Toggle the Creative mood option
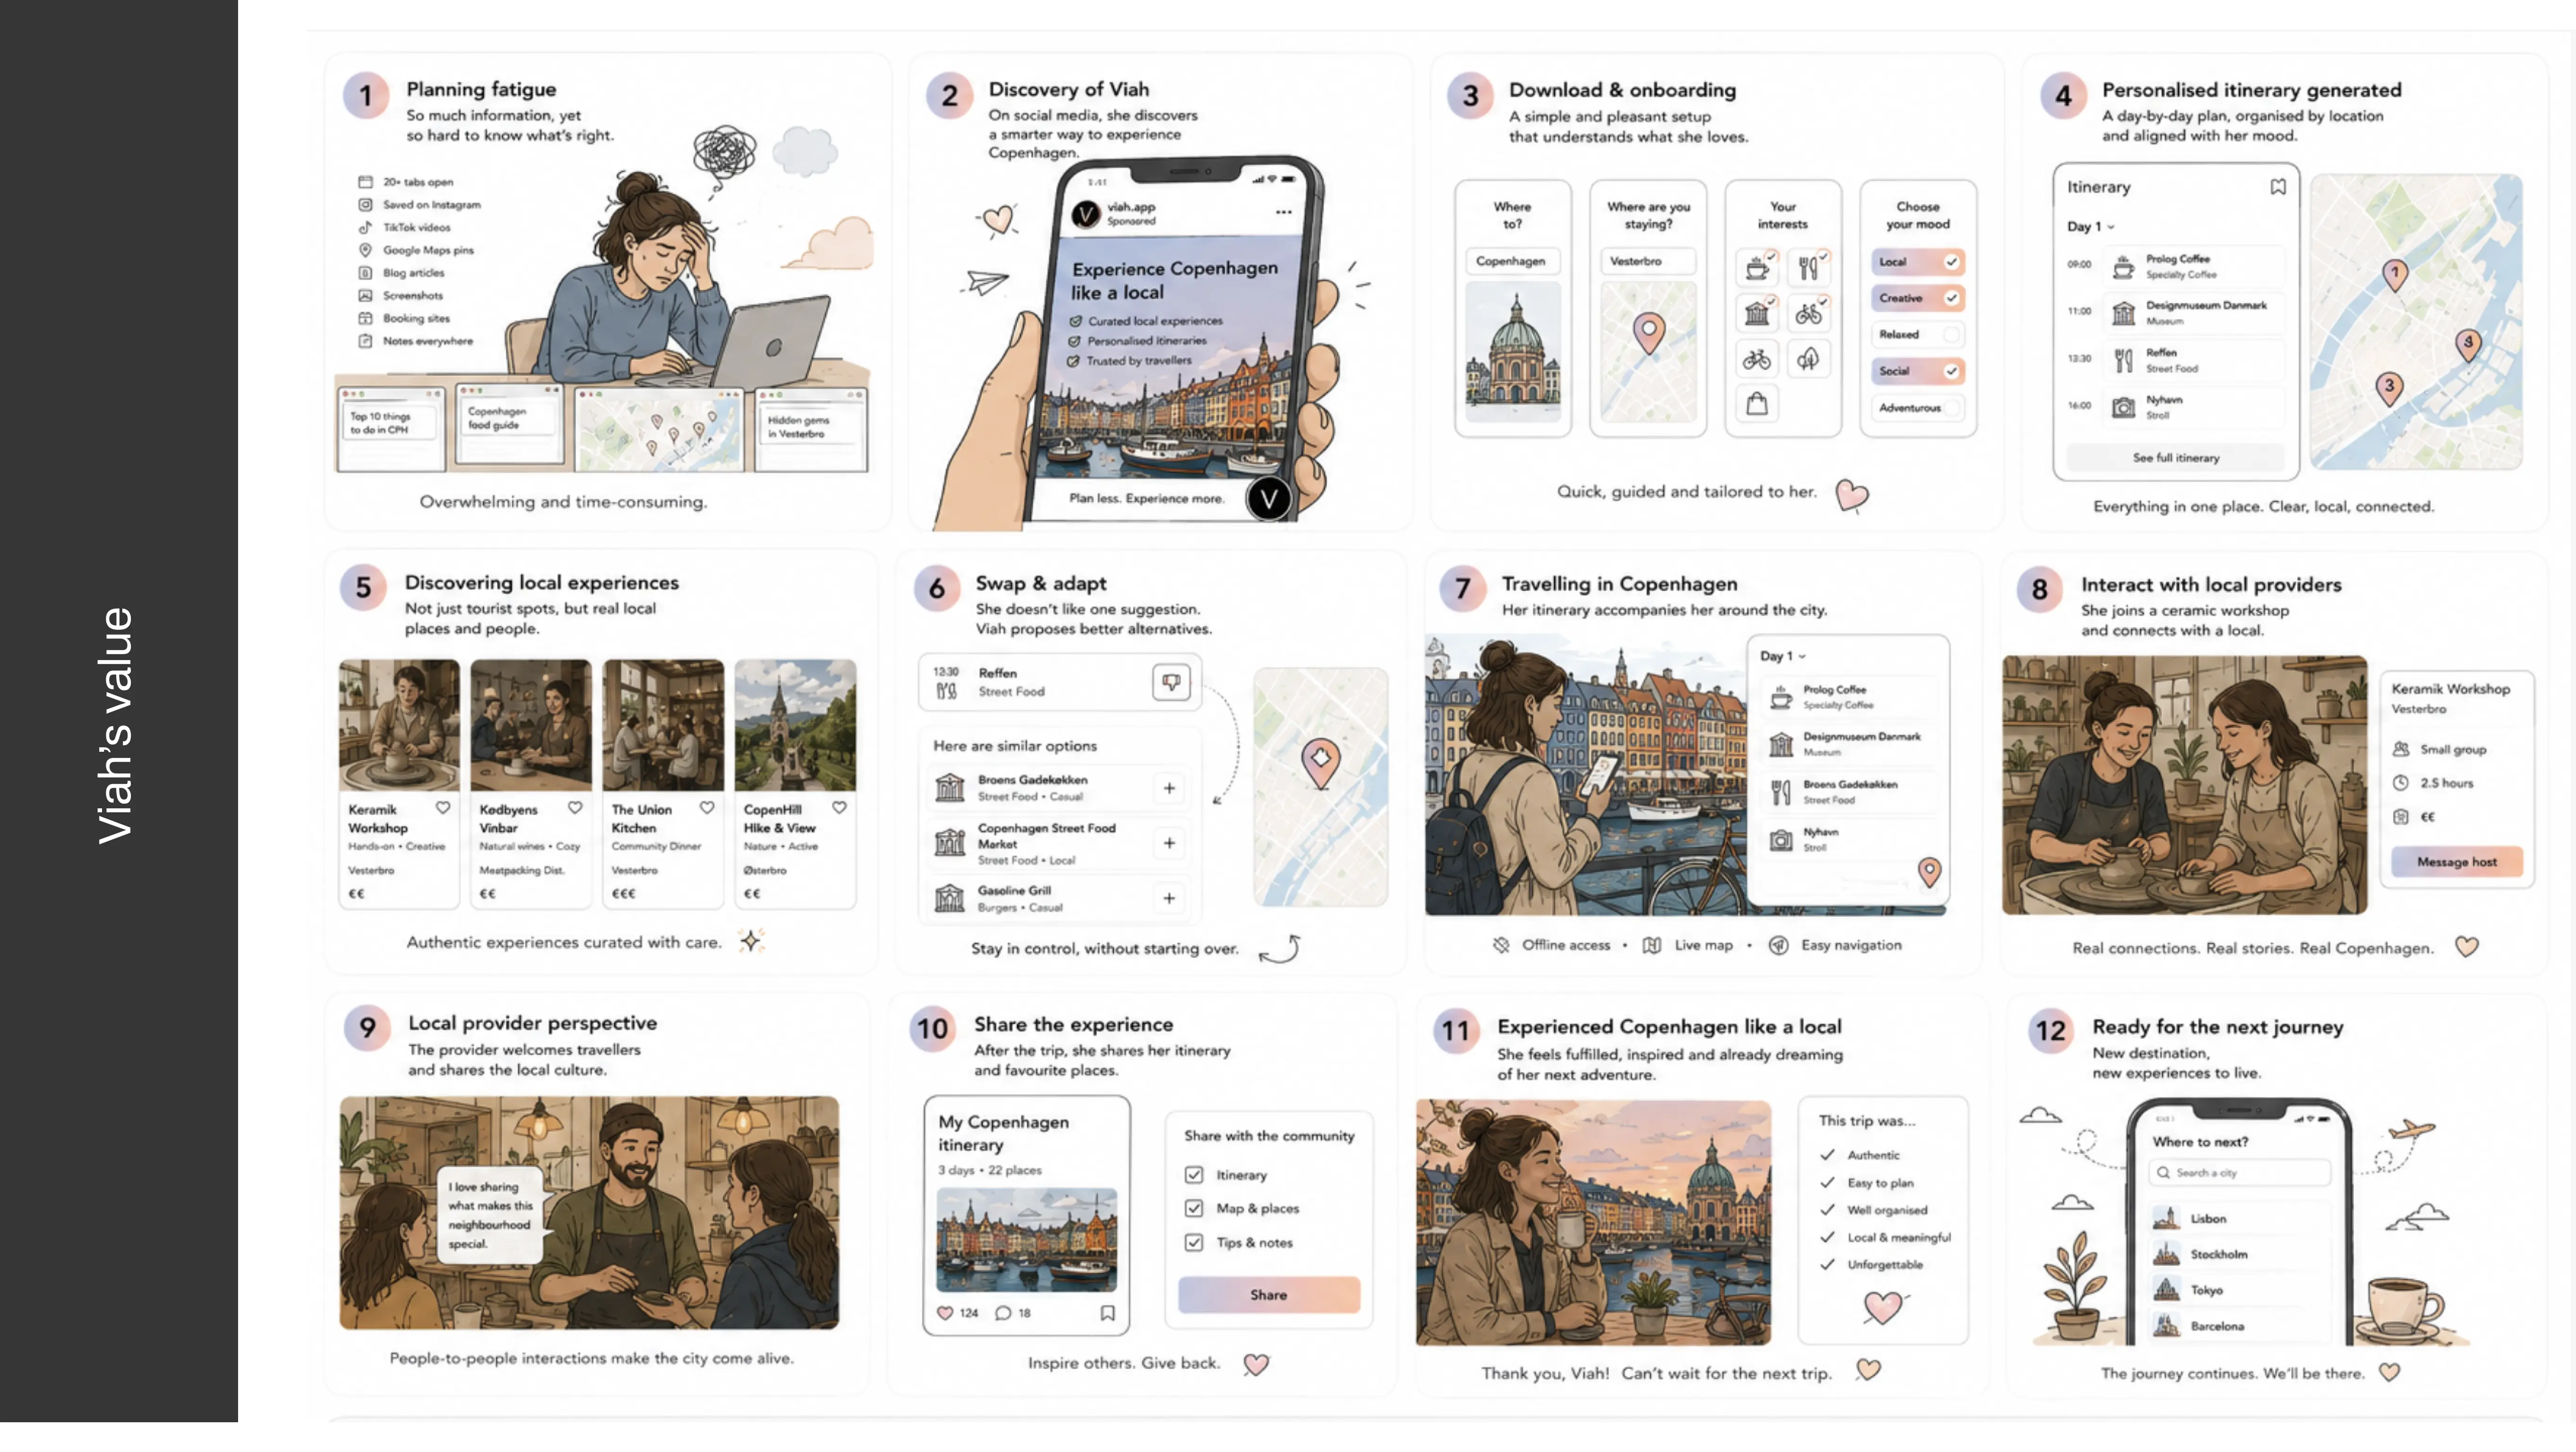This screenshot has width=2576, height=1452. (x=1917, y=298)
